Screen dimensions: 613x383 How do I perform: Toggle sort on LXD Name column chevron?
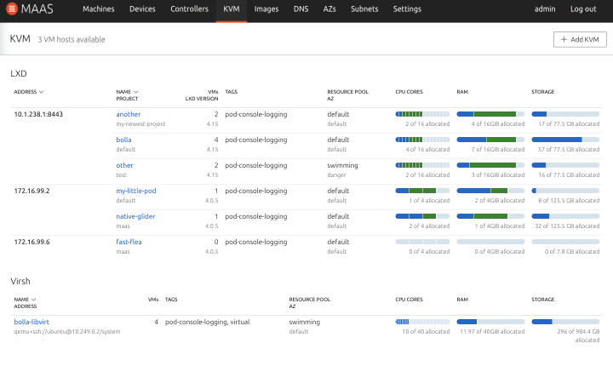click(135, 92)
